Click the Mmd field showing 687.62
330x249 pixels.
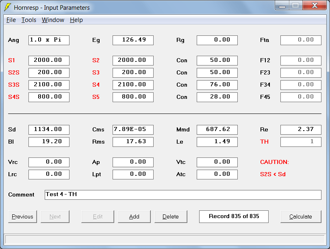[x=217, y=130]
